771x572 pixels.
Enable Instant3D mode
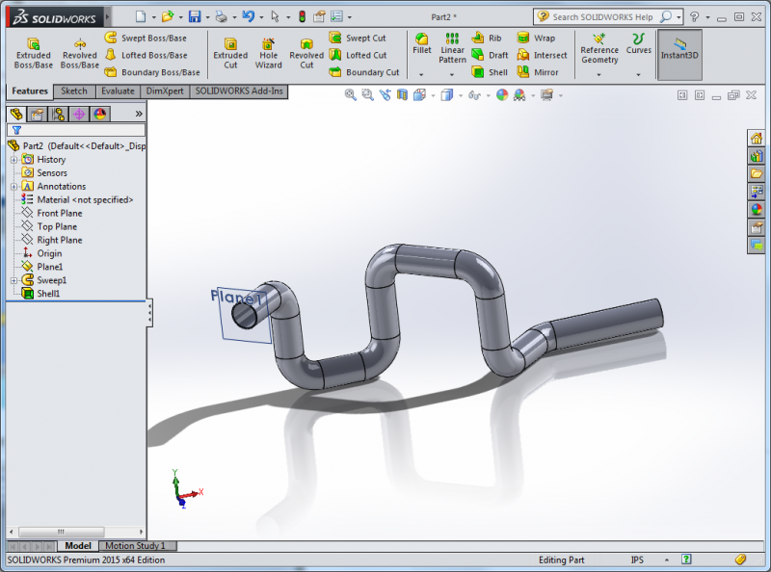tap(678, 53)
